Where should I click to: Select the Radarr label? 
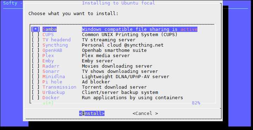pos(51,66)
